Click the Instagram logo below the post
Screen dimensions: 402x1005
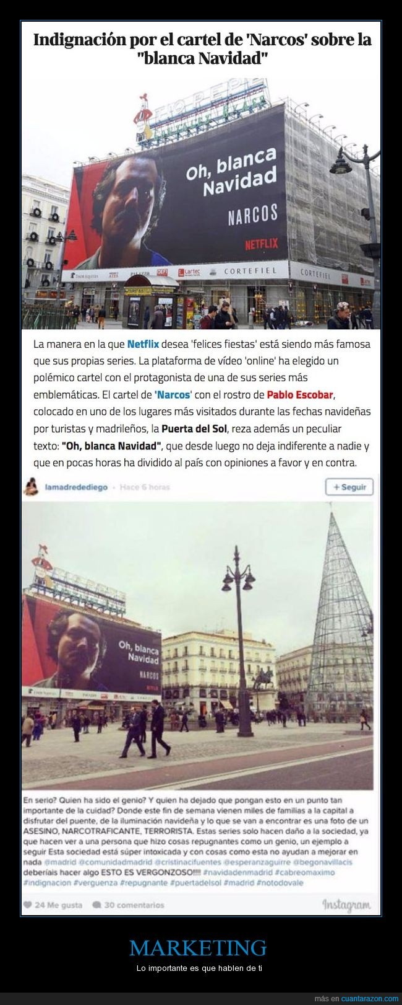point(346,904)
